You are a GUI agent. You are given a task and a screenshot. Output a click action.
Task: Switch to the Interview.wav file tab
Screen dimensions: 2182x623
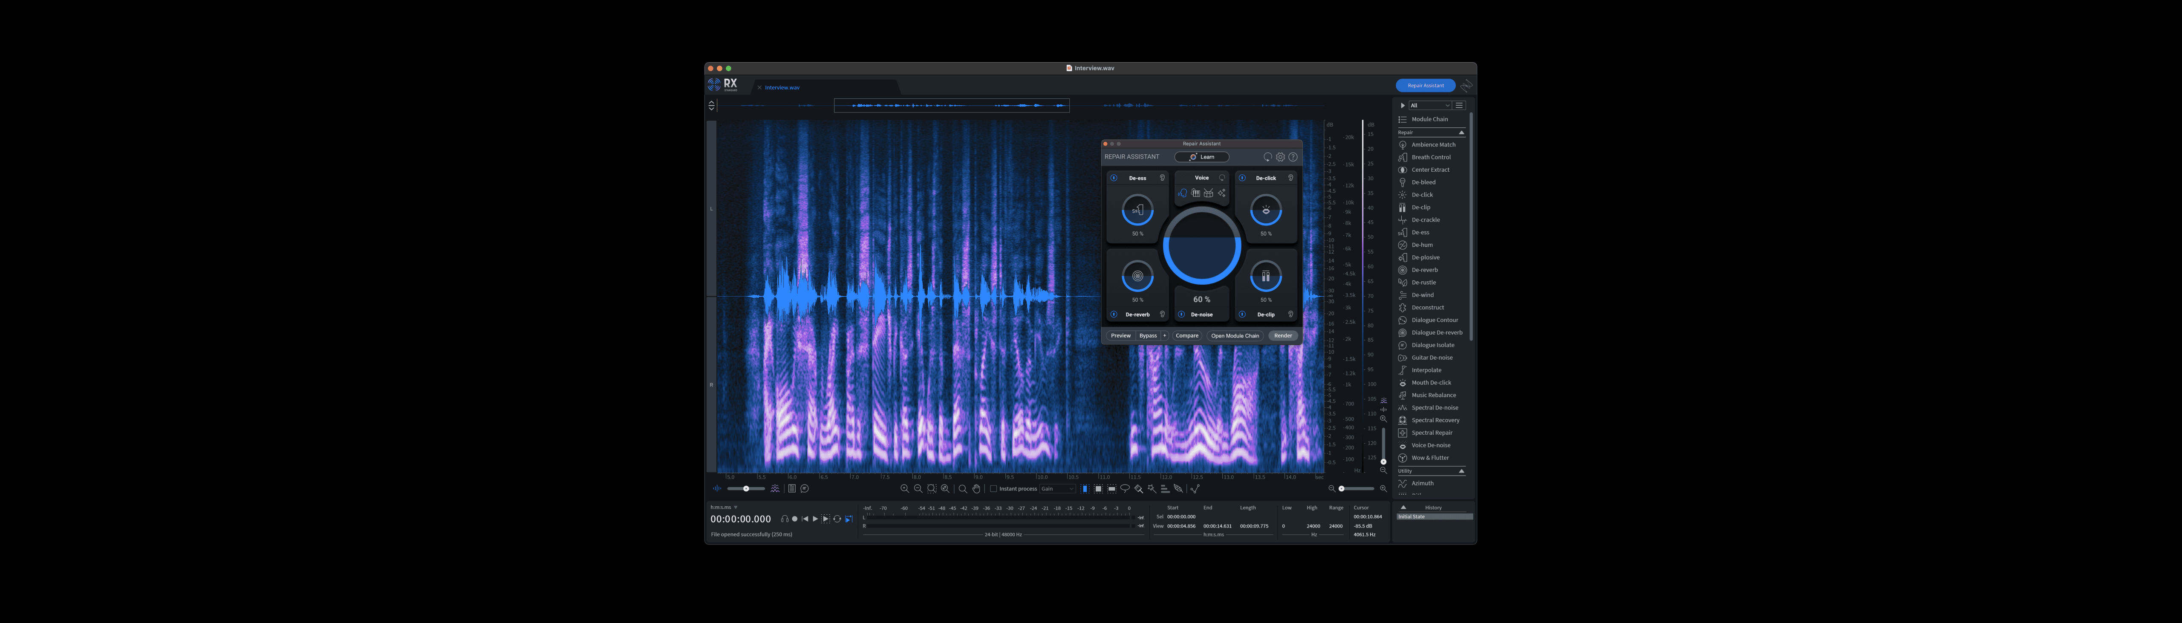click(x=782, y=87)
